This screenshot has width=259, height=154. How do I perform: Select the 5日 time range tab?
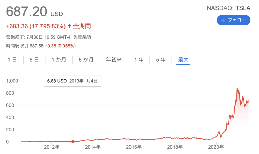point(34,59)
